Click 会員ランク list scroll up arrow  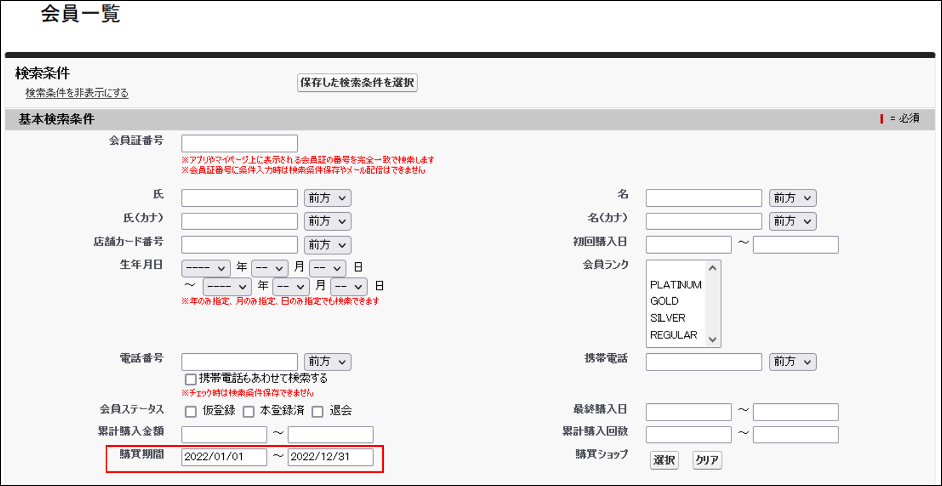click(x=712, y=268)
